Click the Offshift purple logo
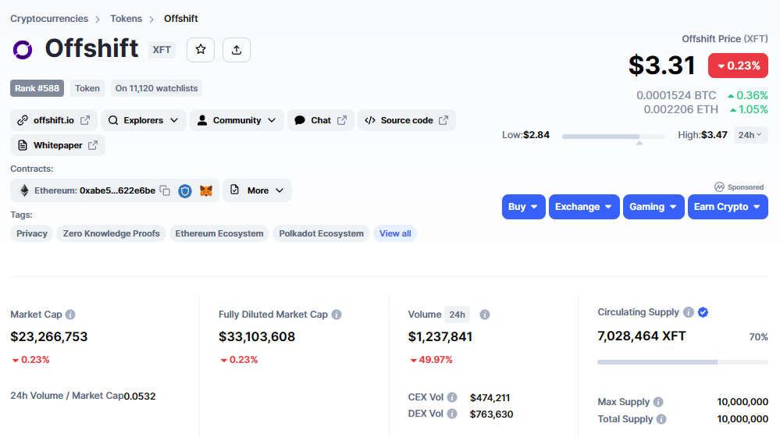The height and width of the screenshot is (448, 780). click(x=23, y=50)
